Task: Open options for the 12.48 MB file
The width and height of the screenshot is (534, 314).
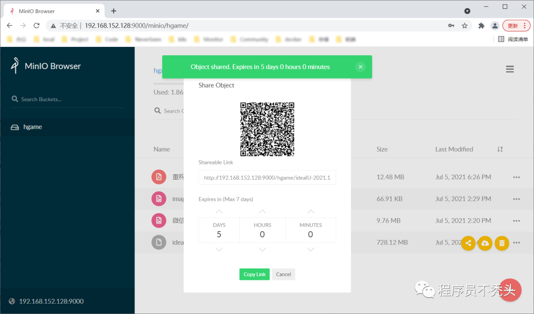Action: 516,177
